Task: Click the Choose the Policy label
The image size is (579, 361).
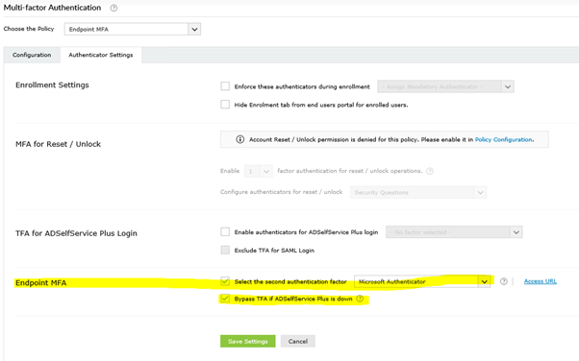Action: click(29, 29)
